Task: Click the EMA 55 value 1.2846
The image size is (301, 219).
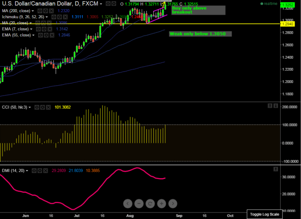Action: click(x=64, y=35)
